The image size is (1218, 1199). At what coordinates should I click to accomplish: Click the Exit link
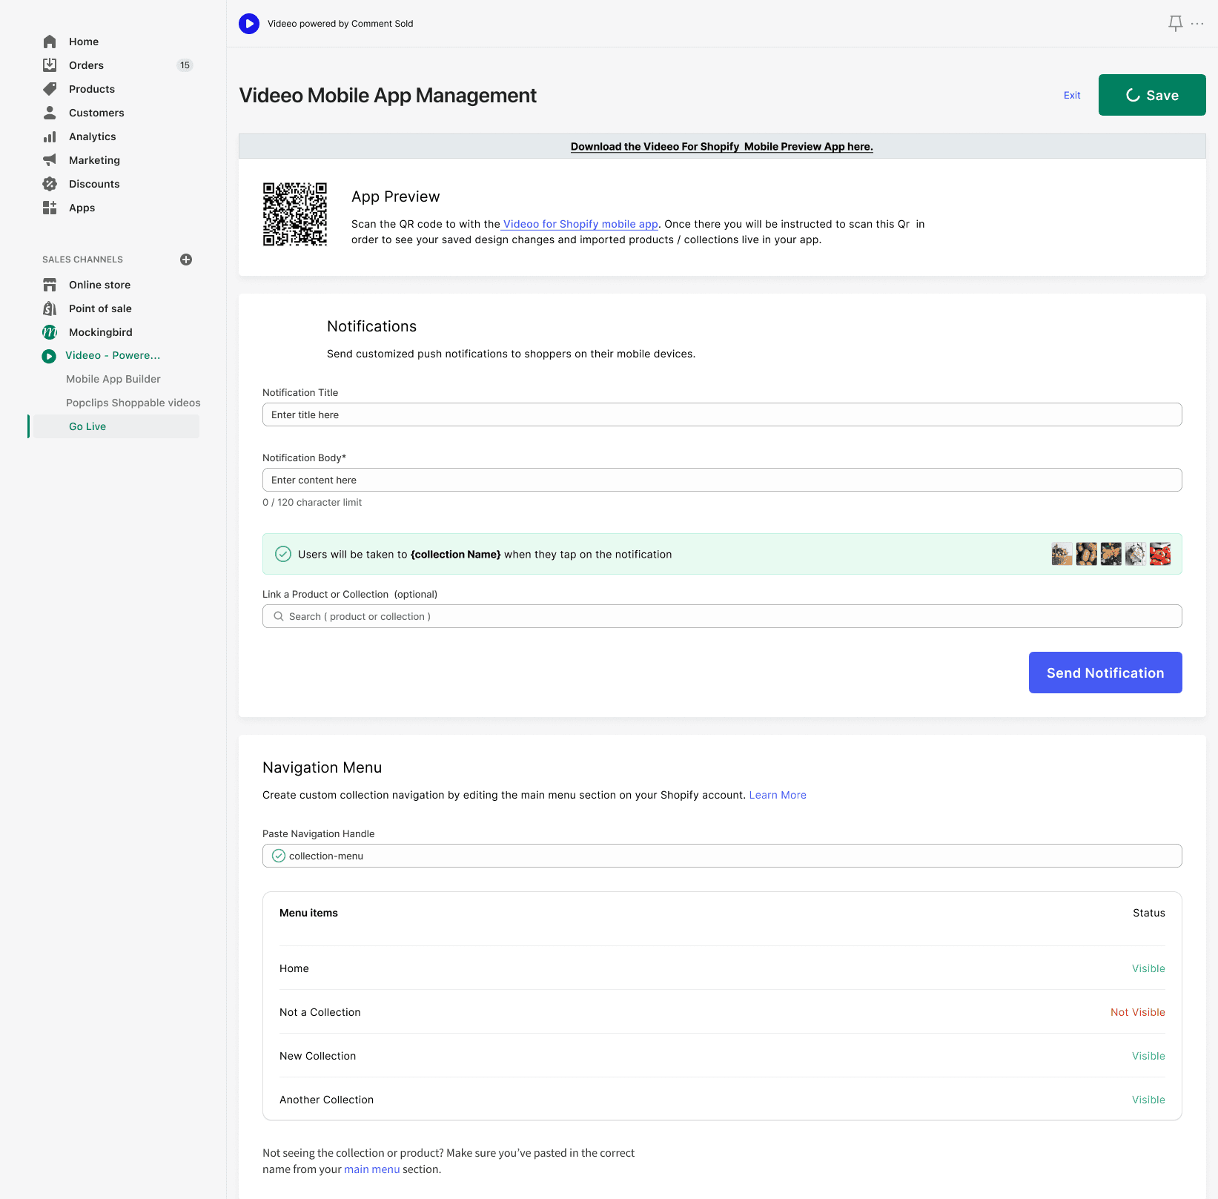point(1072,95)
